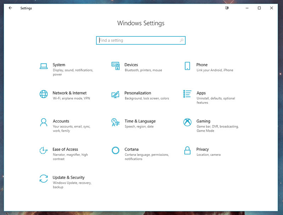Click 'Bluetooth, printers, mouse' text

coord(143,70)
